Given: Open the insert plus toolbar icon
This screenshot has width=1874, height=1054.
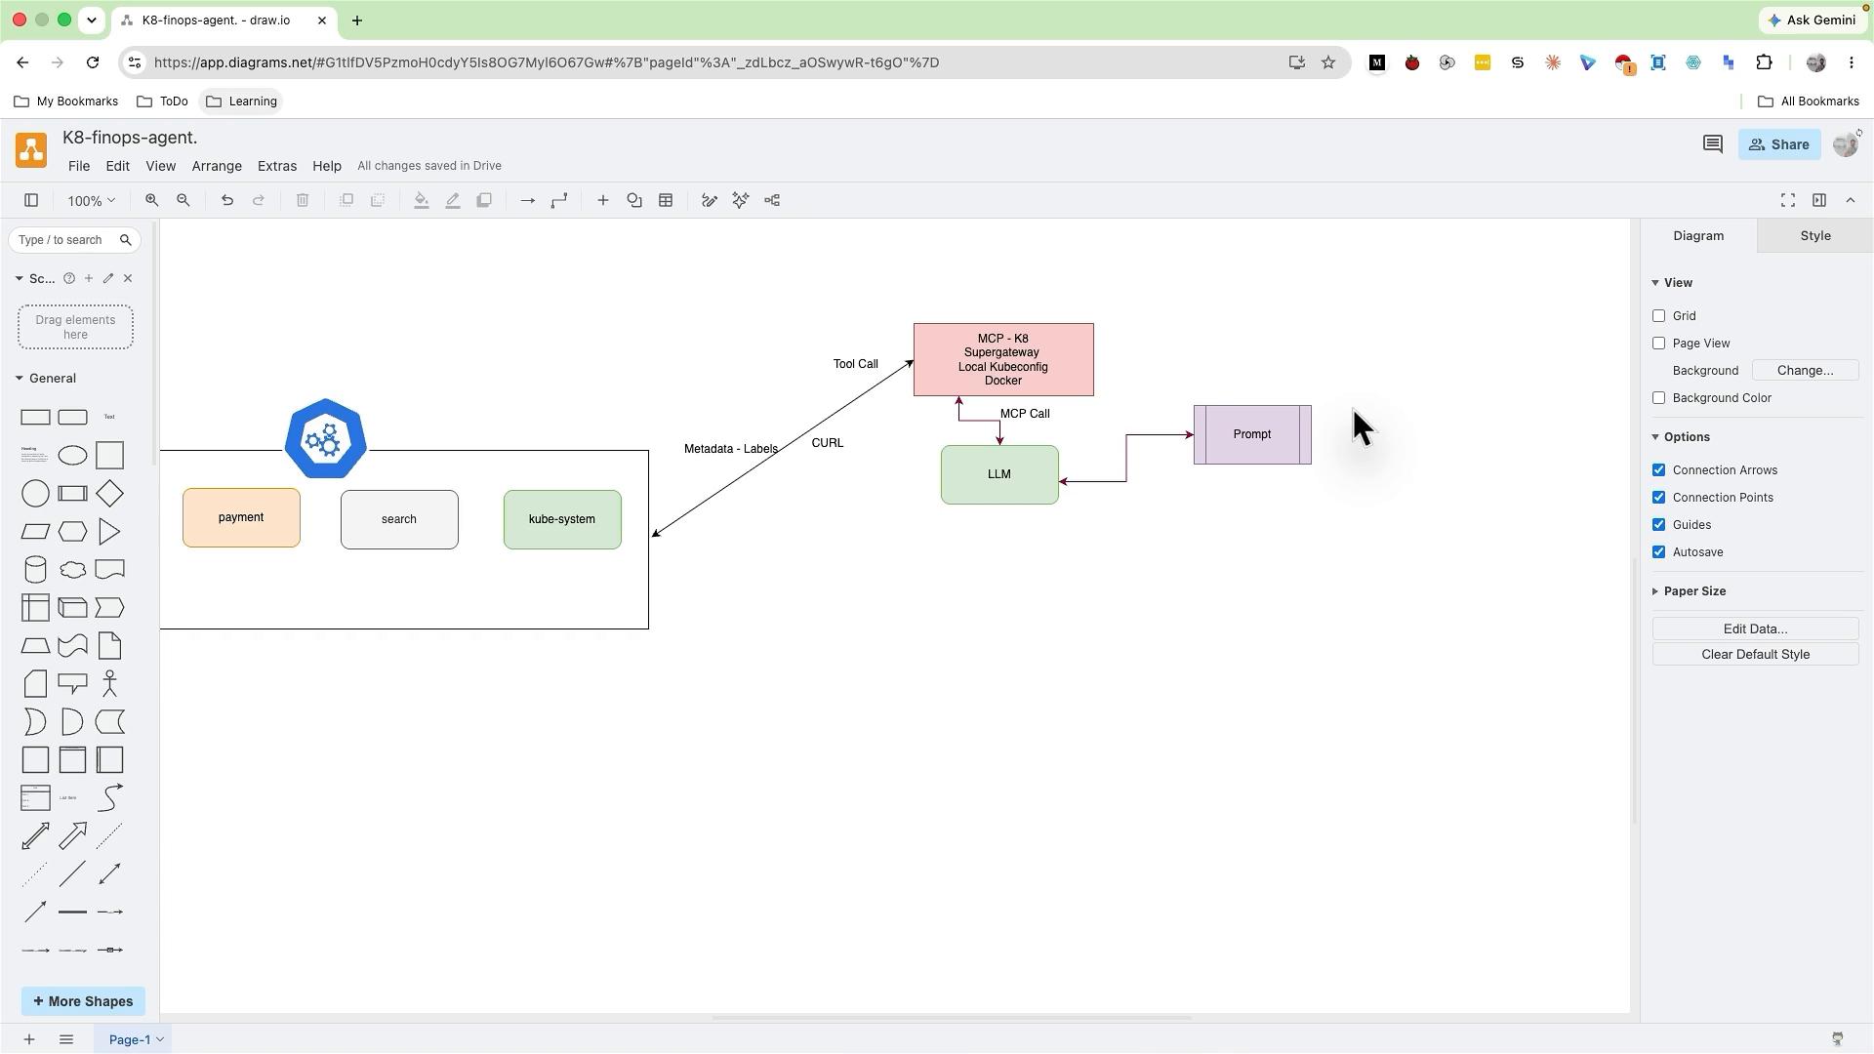Looking at the screenshot, I should point(603,200).
